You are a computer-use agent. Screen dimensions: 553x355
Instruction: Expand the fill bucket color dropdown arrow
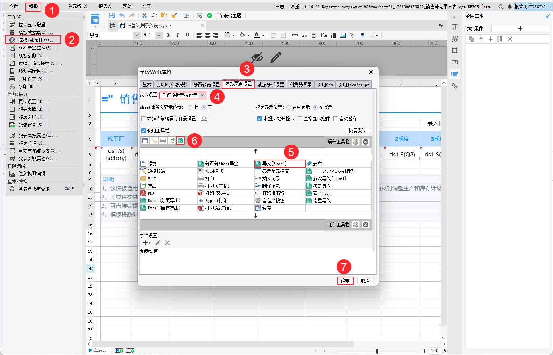[248, 35]
